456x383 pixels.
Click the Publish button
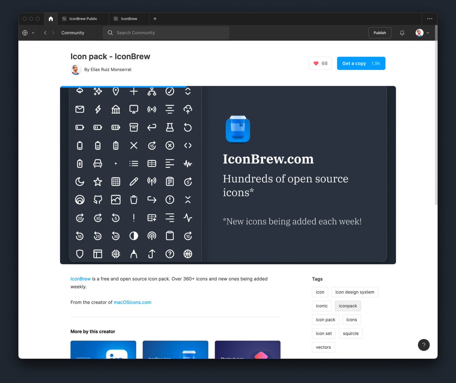pos(380,33)
